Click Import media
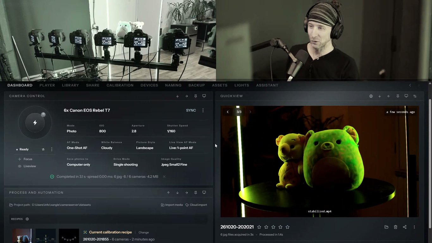Image resolution: width=432 pixels, height=243 pixels. click(172, 205)
